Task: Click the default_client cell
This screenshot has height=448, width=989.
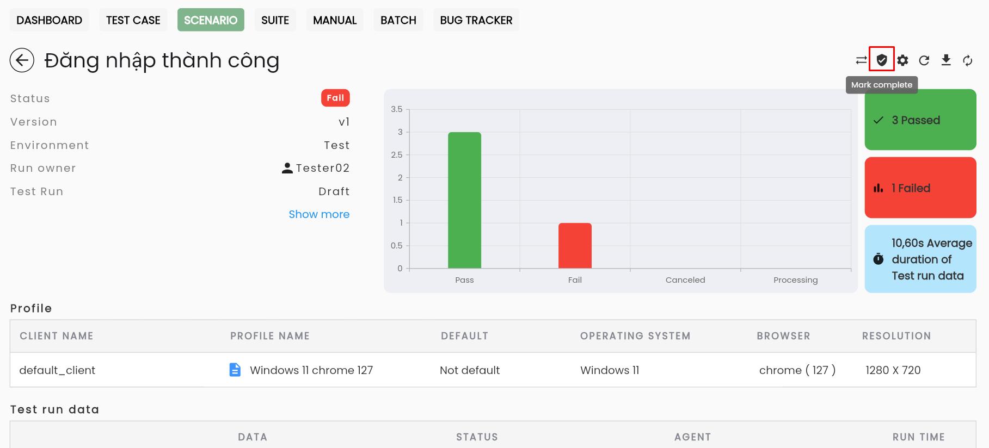Action: [57, 370]
